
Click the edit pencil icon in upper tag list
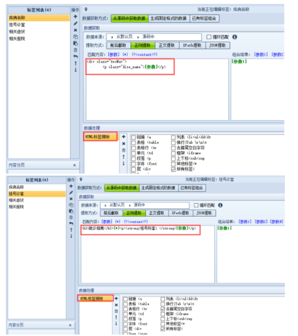coord(75,23)
